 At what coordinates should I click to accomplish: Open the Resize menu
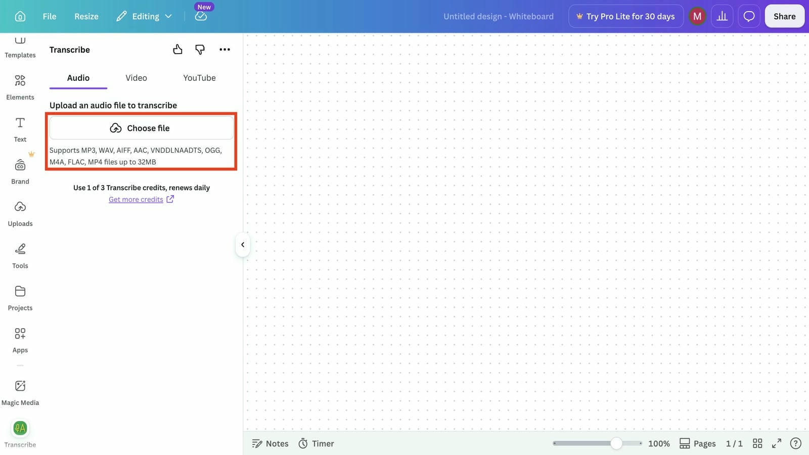point(86,16)
